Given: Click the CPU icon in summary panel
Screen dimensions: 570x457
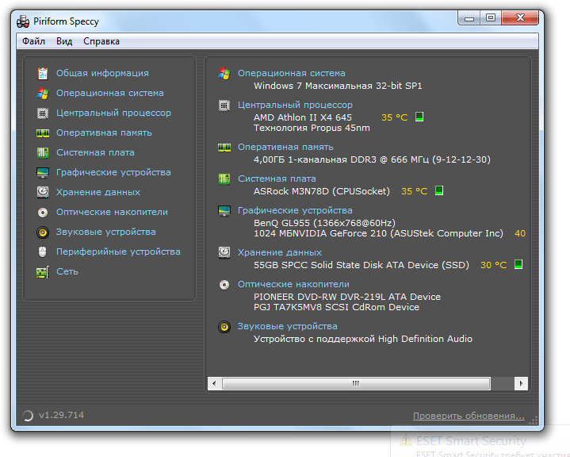Looking at the screenshot, I should [x=224, y=106].
